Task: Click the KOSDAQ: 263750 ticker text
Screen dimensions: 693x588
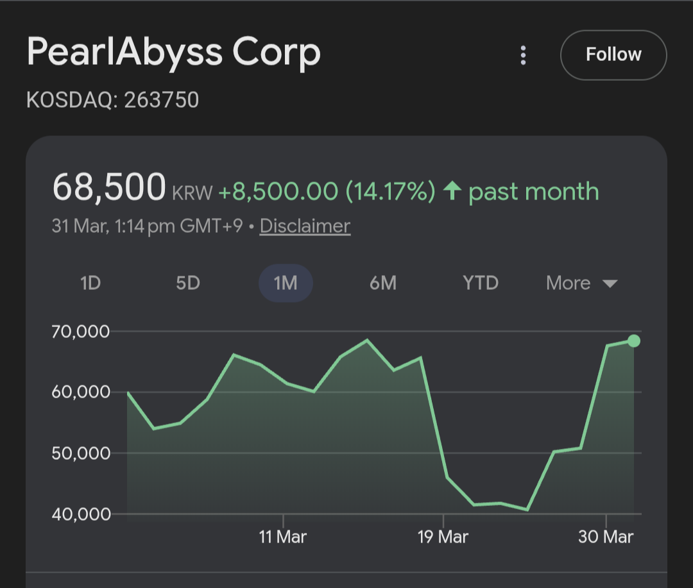Action: (x=113, y=101)
